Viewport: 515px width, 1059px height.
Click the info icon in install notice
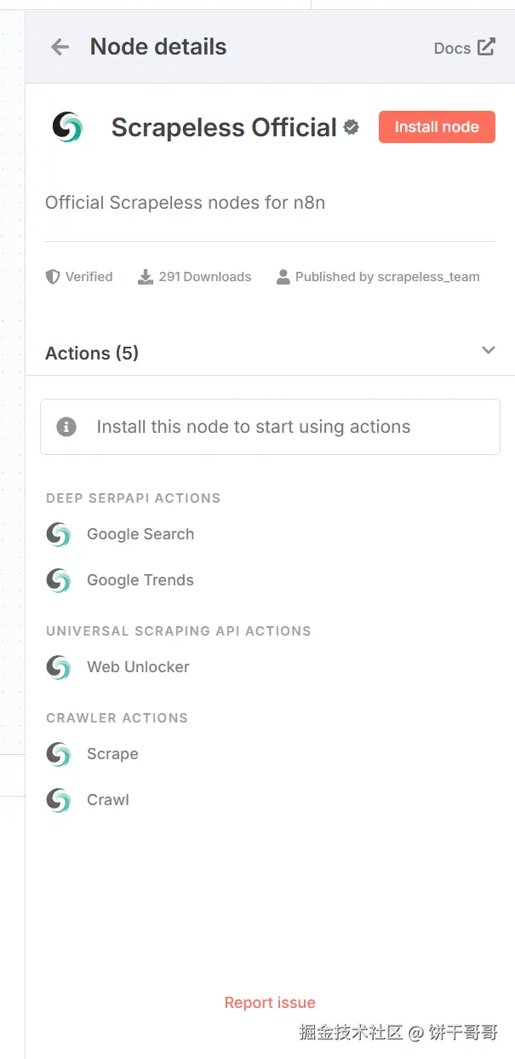click(66, 427)
